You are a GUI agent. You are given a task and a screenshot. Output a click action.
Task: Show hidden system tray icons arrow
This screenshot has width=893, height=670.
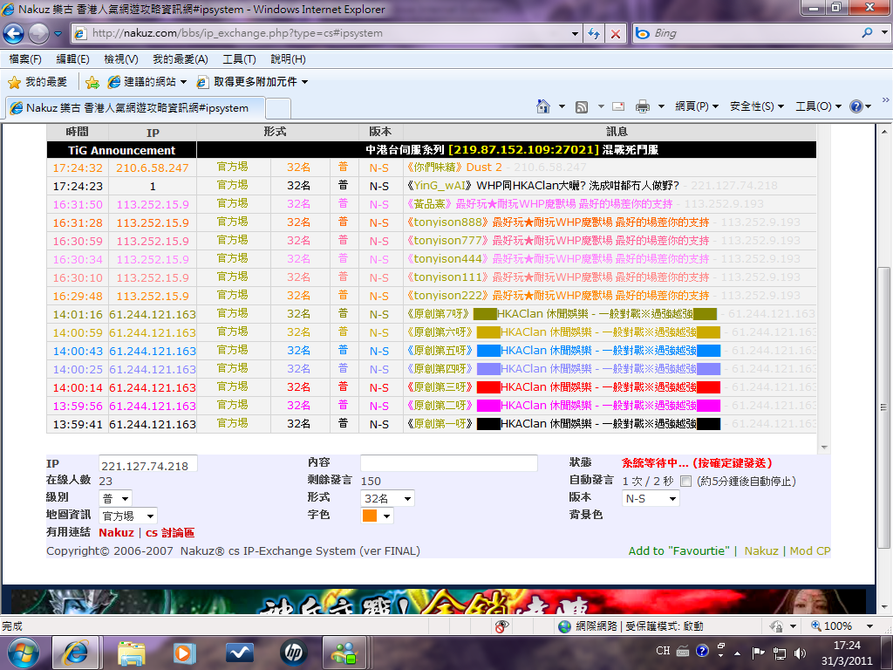pos(738,653)
